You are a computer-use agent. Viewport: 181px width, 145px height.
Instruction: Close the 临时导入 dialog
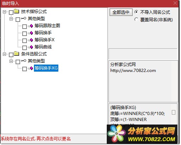pos(175,3)
